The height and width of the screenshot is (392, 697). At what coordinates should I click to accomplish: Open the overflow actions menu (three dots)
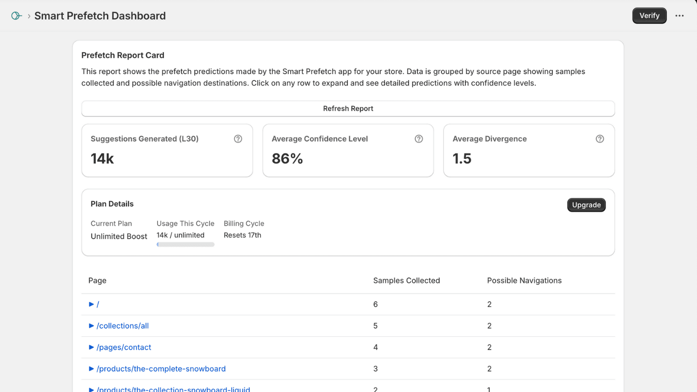point(680,16)
